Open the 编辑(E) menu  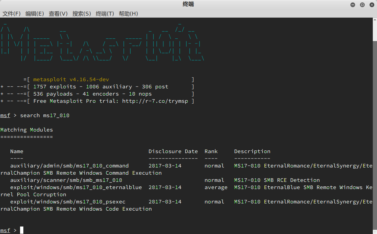pos(35,13)
